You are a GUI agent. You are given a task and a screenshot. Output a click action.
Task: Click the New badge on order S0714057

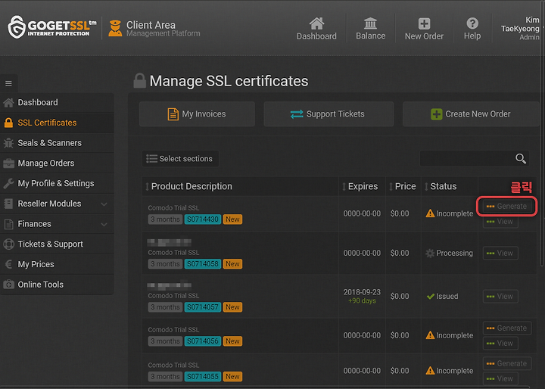pos(232,307)
